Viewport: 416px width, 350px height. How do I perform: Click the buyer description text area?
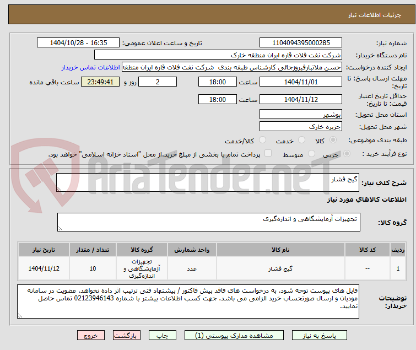[188, 301]
